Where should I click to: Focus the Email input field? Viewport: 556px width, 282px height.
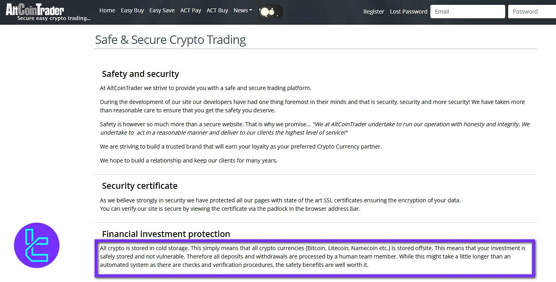[467, 12]
